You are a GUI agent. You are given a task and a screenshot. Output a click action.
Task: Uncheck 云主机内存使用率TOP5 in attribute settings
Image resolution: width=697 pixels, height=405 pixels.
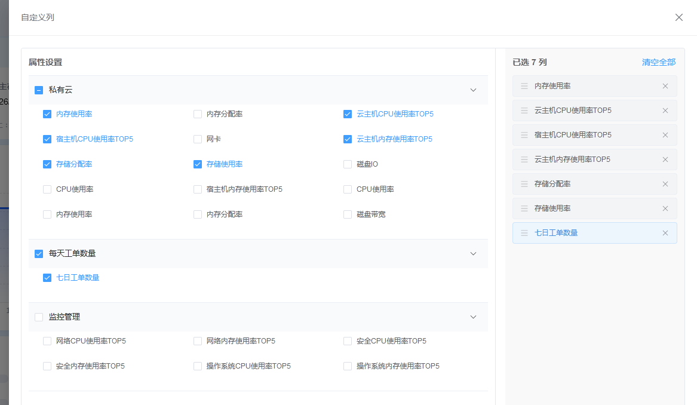click(348, 139)
